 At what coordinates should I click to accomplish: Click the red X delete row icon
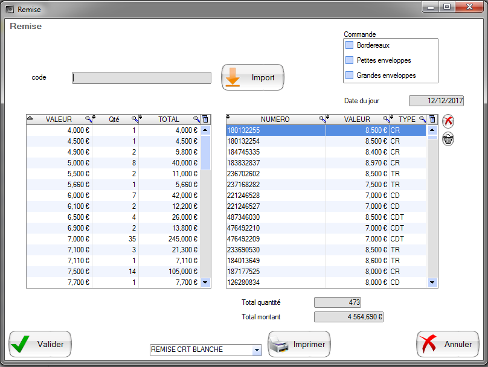pos(448,121)
